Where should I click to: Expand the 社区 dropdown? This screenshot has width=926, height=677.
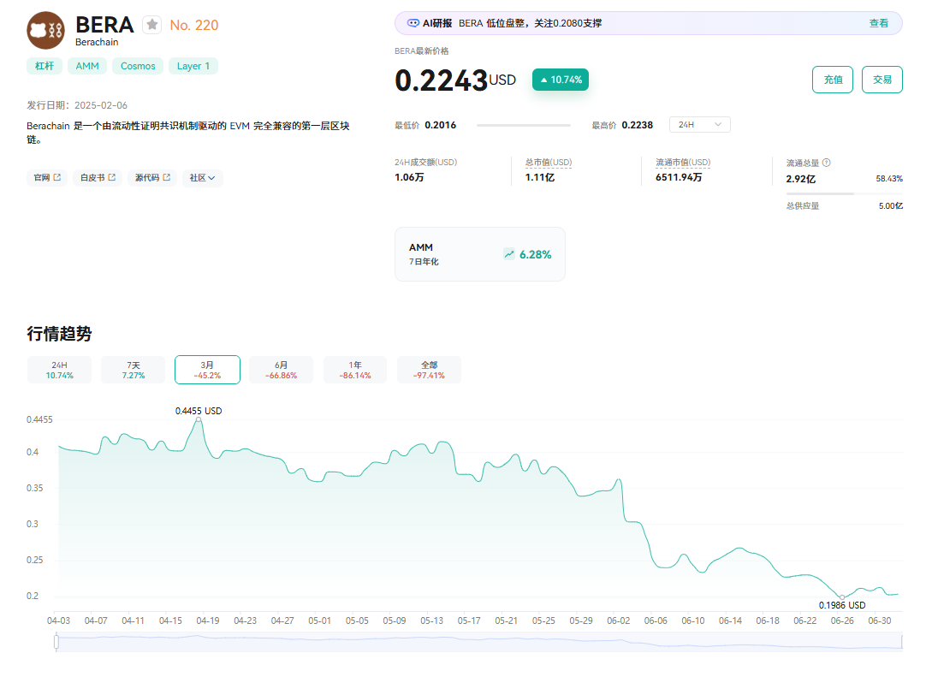pos(202,178)
